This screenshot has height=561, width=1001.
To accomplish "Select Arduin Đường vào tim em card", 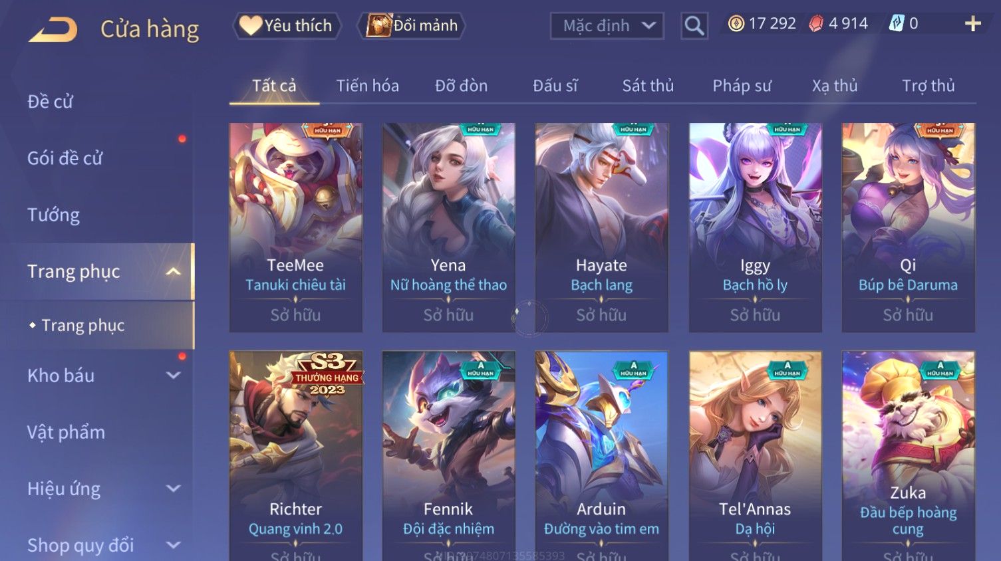I will coord(601,456).
